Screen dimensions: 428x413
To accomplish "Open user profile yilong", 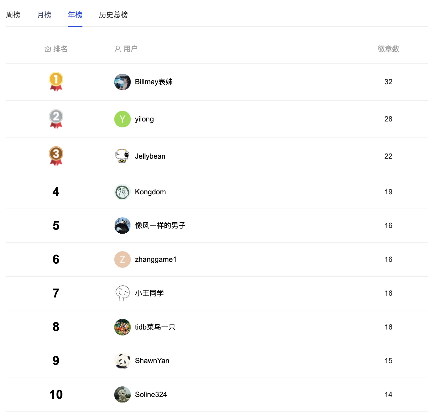I will [x=144, y=119].
